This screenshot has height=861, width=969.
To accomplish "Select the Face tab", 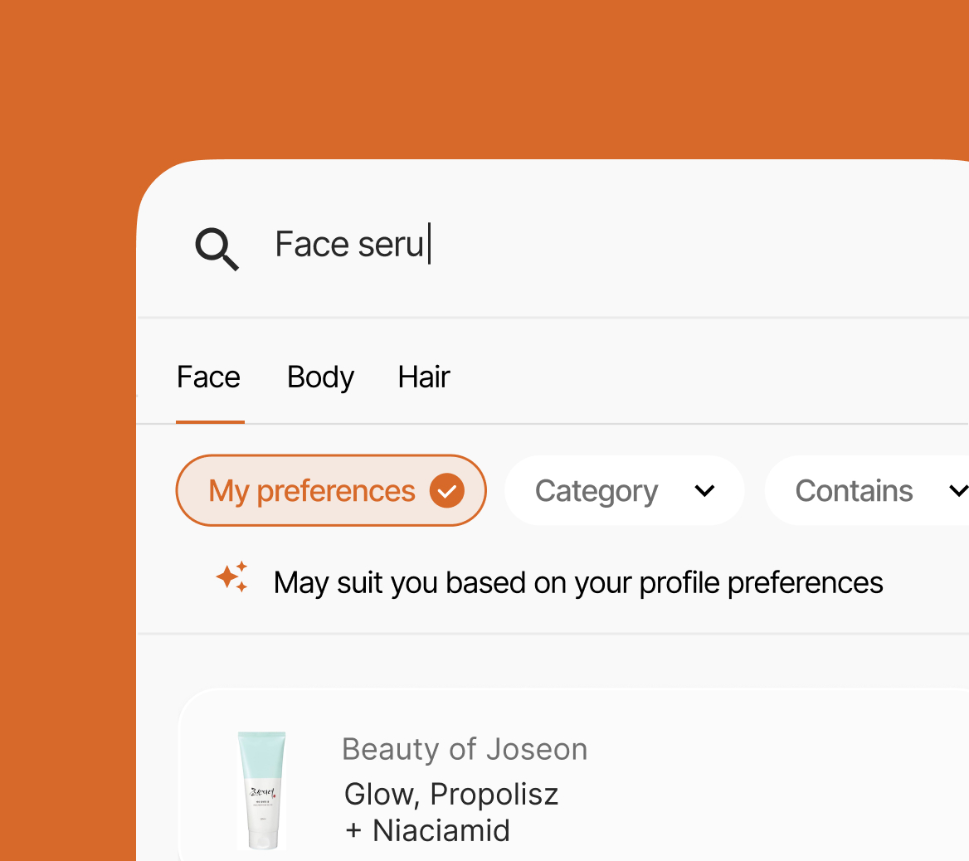I will point(209,377).
